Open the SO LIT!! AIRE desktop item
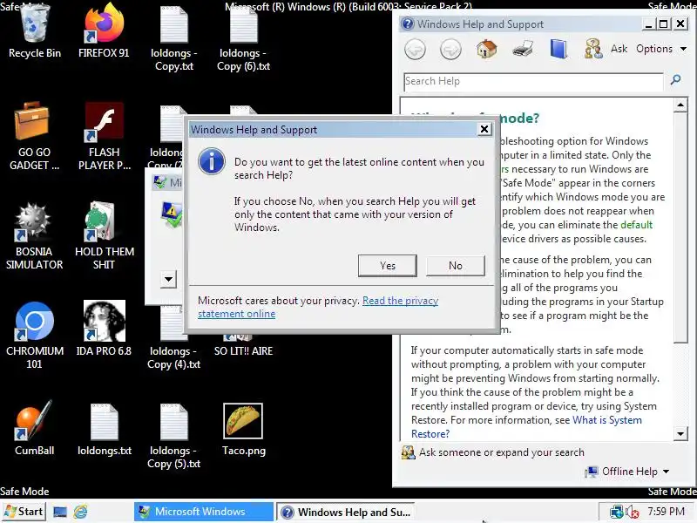697x523 pixels. tap(243, 351)
